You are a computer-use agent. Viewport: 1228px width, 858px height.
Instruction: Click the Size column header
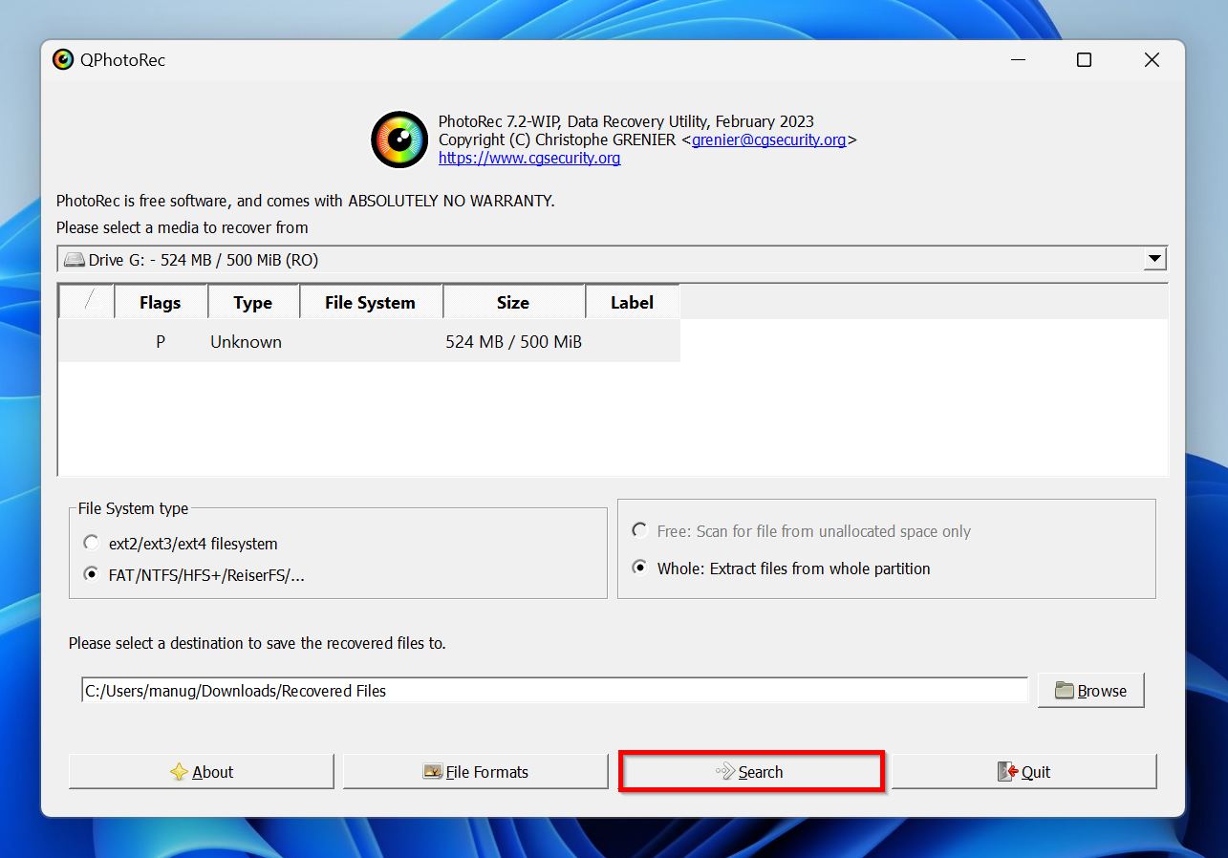pos(513,302)
